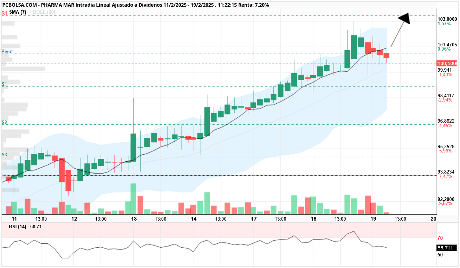The height and width of the screenshot is (268, 460).
Task: Click the PCBOLSA.COM chart title text
Action: pos(18,5)
